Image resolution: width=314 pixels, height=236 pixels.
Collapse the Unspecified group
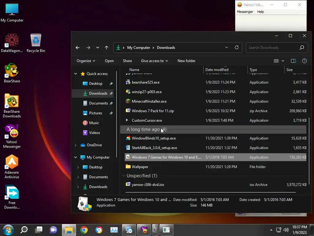click(x=124, y=176)
